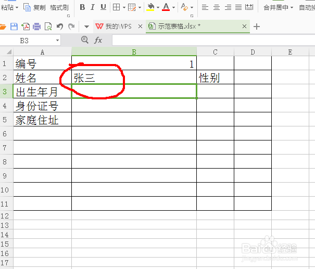Toggle Italic formatting

92,7
